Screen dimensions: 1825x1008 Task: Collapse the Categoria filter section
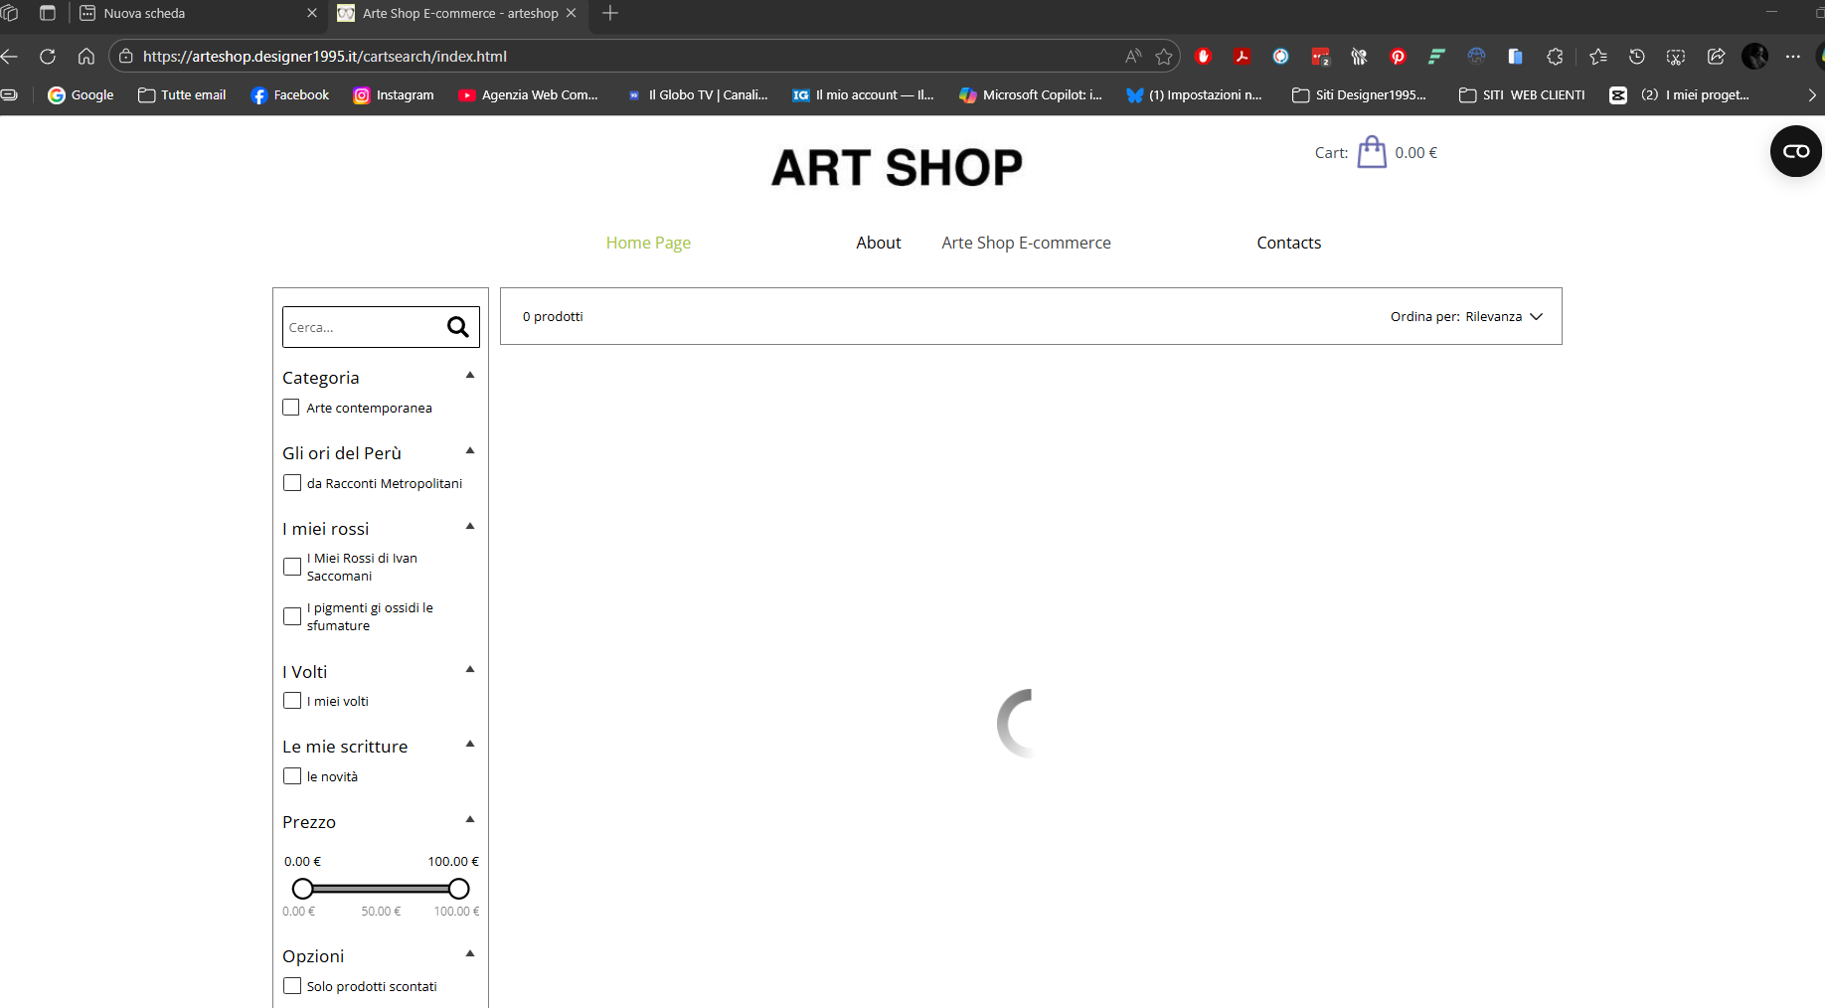click(x=470, y=376)
